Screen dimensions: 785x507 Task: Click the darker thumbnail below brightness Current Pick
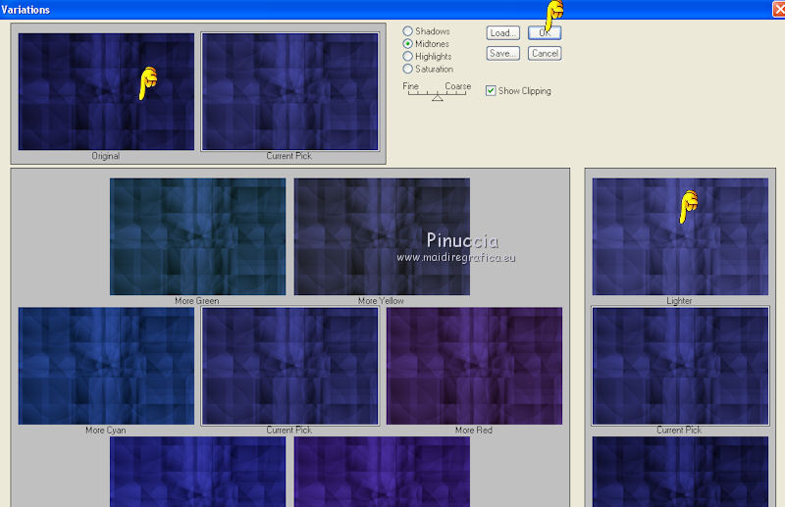pos(680,472)
